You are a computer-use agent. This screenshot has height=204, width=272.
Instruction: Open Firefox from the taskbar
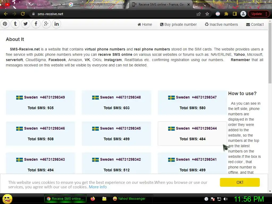[x=93, y=199]
